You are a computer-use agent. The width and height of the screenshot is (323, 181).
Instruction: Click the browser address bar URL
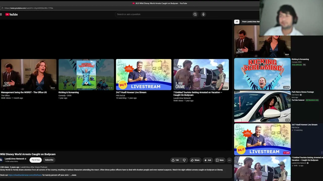(29, 8)
